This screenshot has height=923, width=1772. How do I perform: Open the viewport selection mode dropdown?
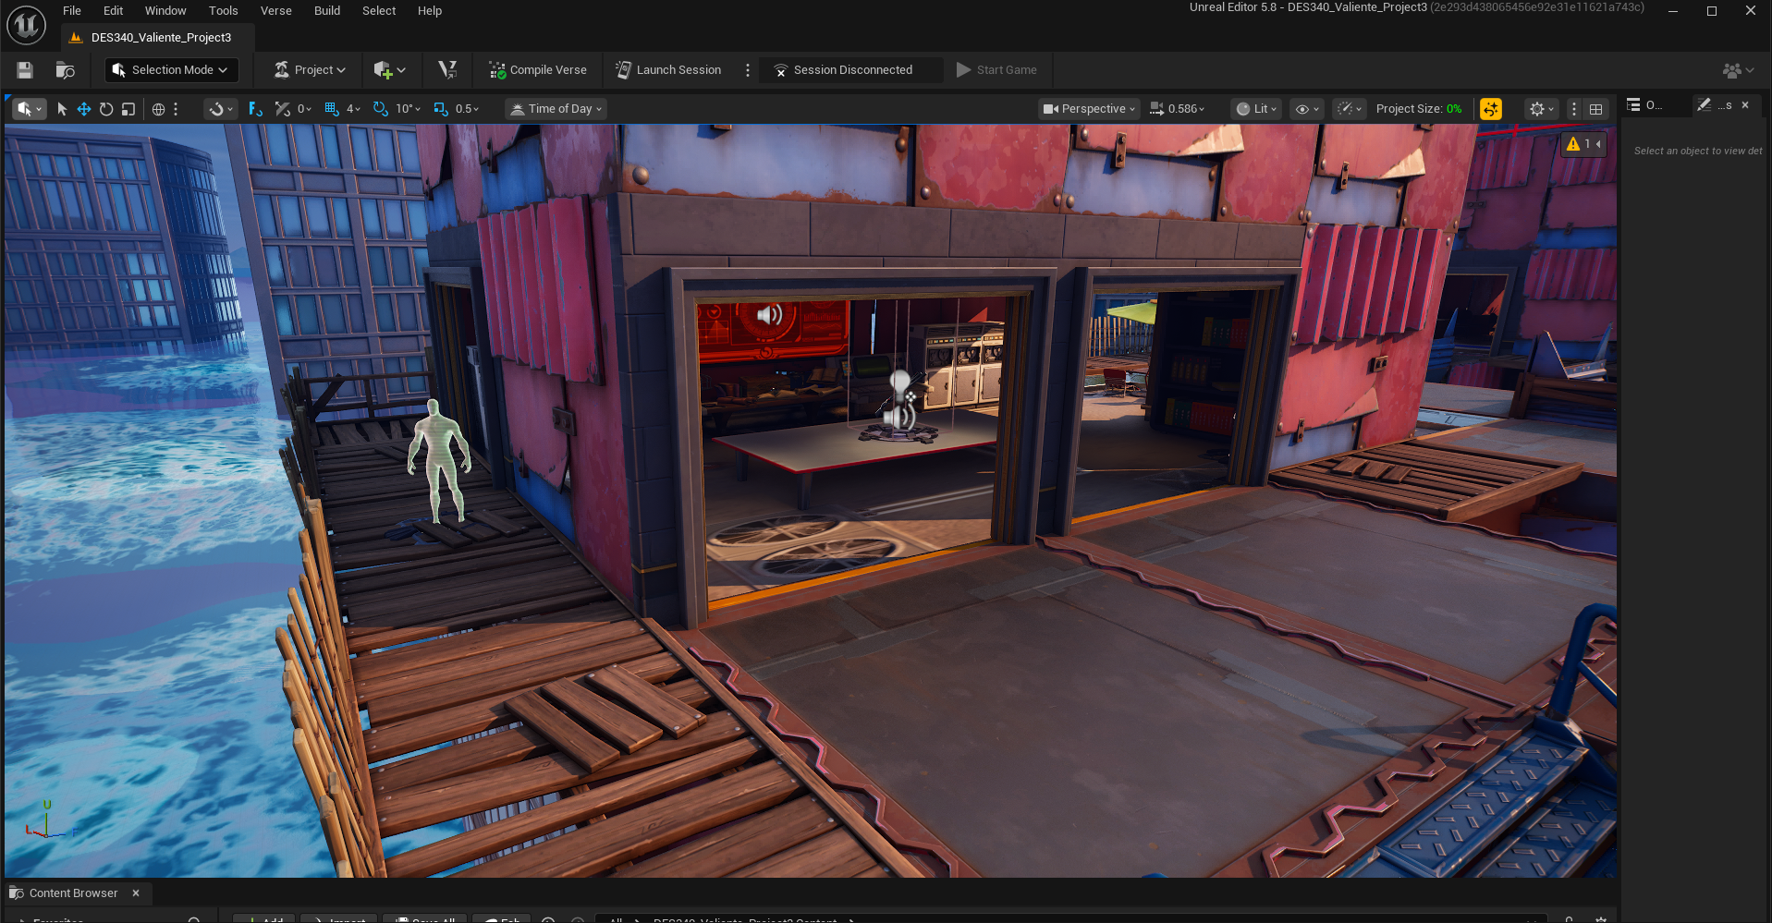point(29,109)
